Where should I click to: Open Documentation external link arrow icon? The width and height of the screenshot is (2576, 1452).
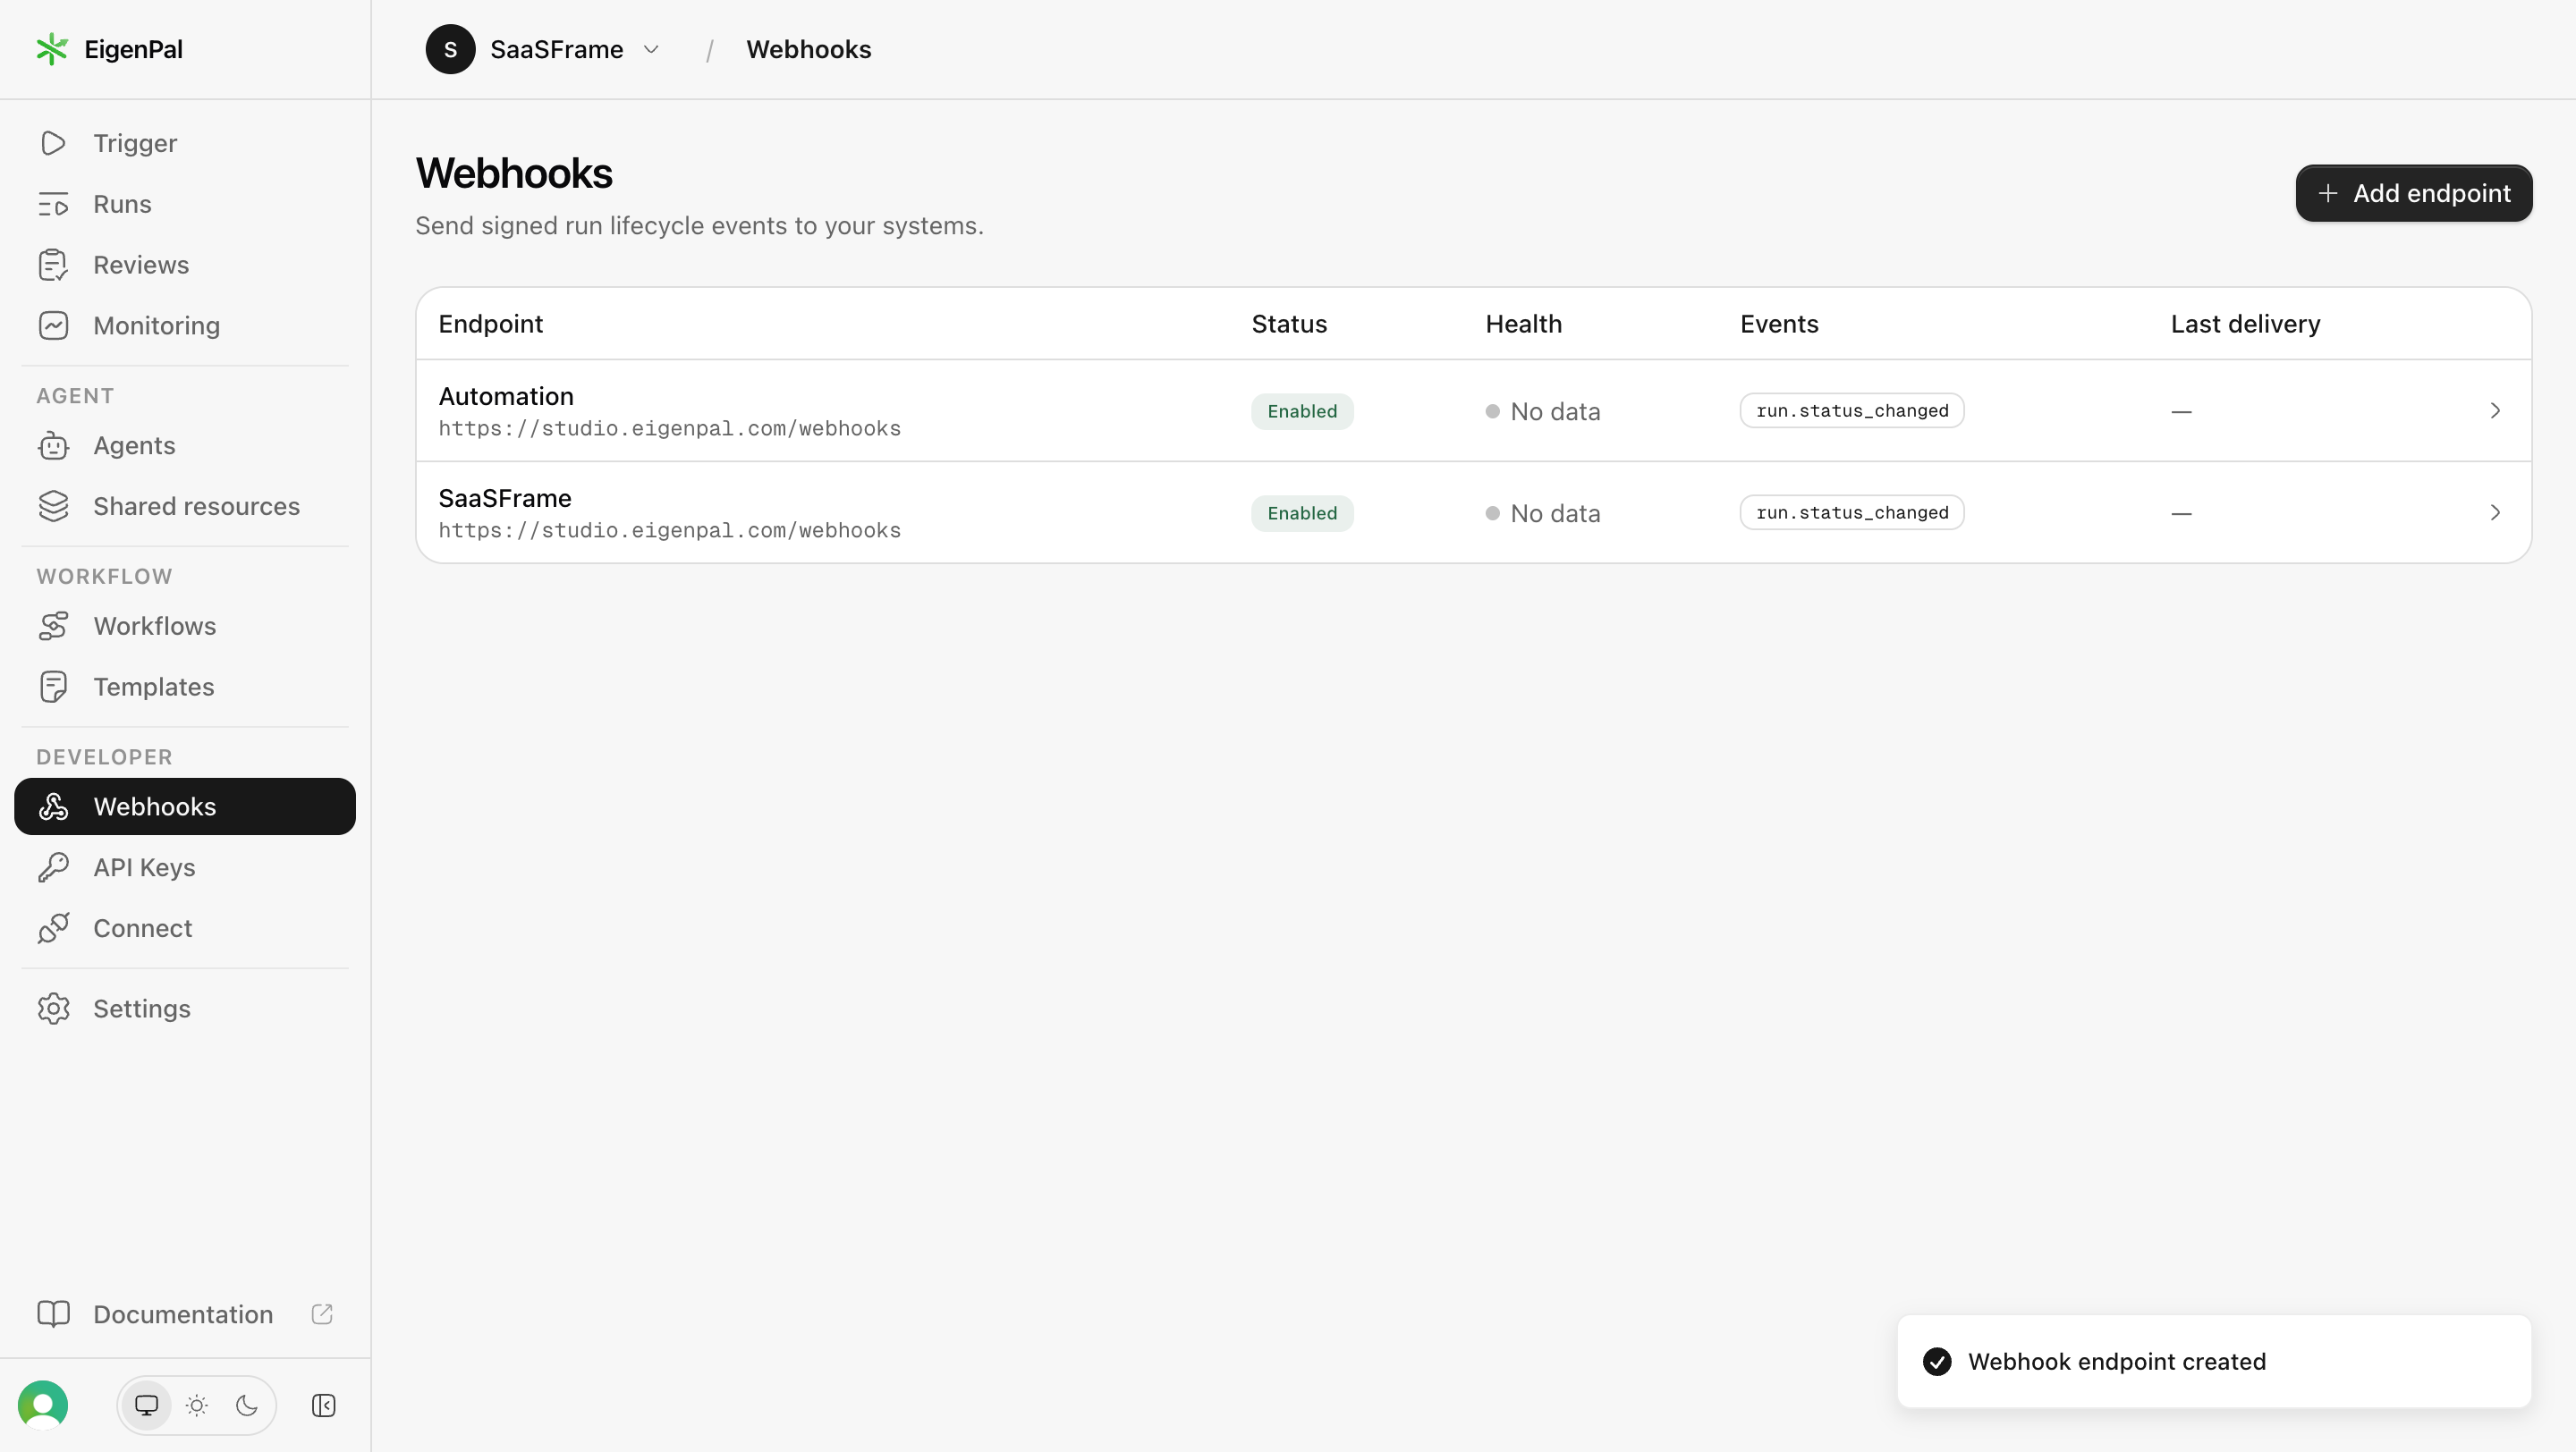click(322, 1314)
